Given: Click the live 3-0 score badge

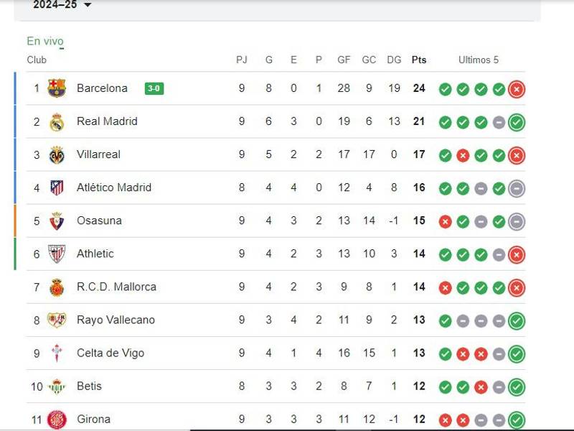Looking at the screenshot, I should tap(154, 88).
